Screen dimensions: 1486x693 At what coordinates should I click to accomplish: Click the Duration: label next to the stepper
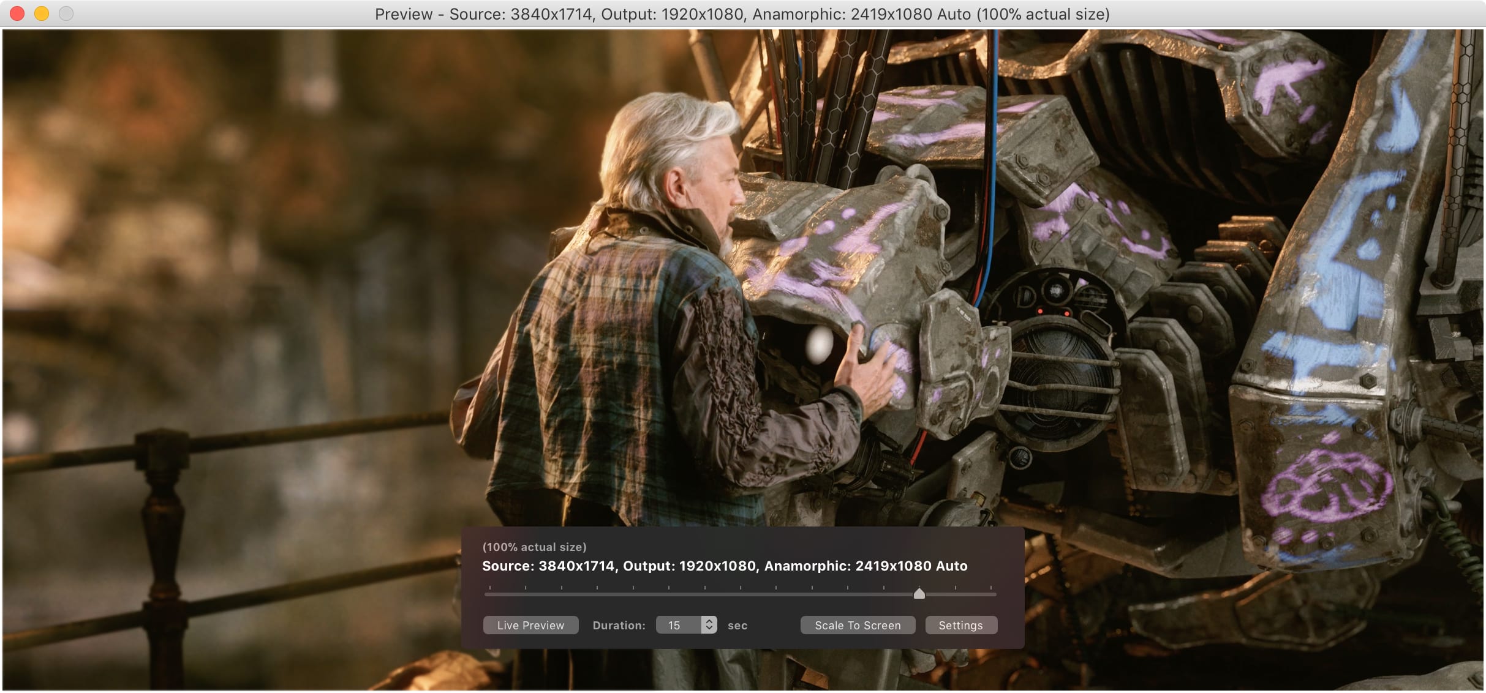pos(619,625)
